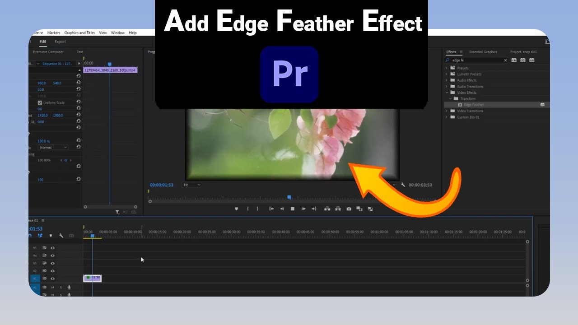Click the filter icon in Effect Controls
This screenshot has width=578, height=325.
point(117,212)
